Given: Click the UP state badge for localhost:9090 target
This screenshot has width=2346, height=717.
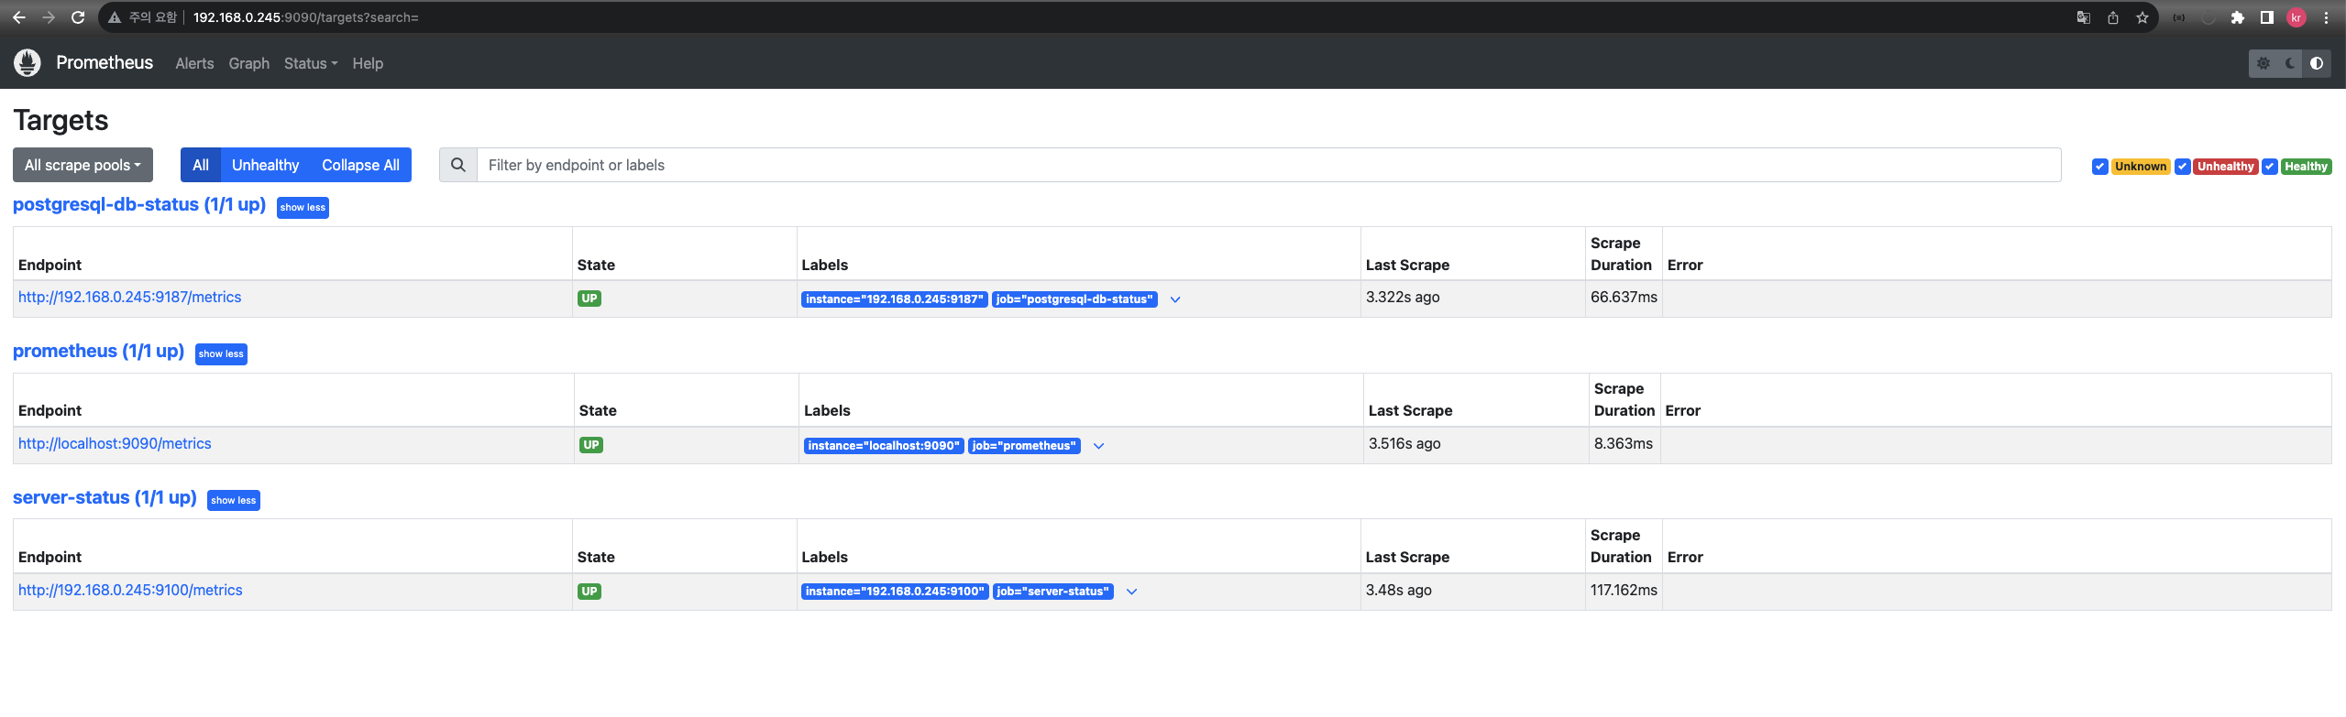Looking at the screenshot, I should point(591,445).
